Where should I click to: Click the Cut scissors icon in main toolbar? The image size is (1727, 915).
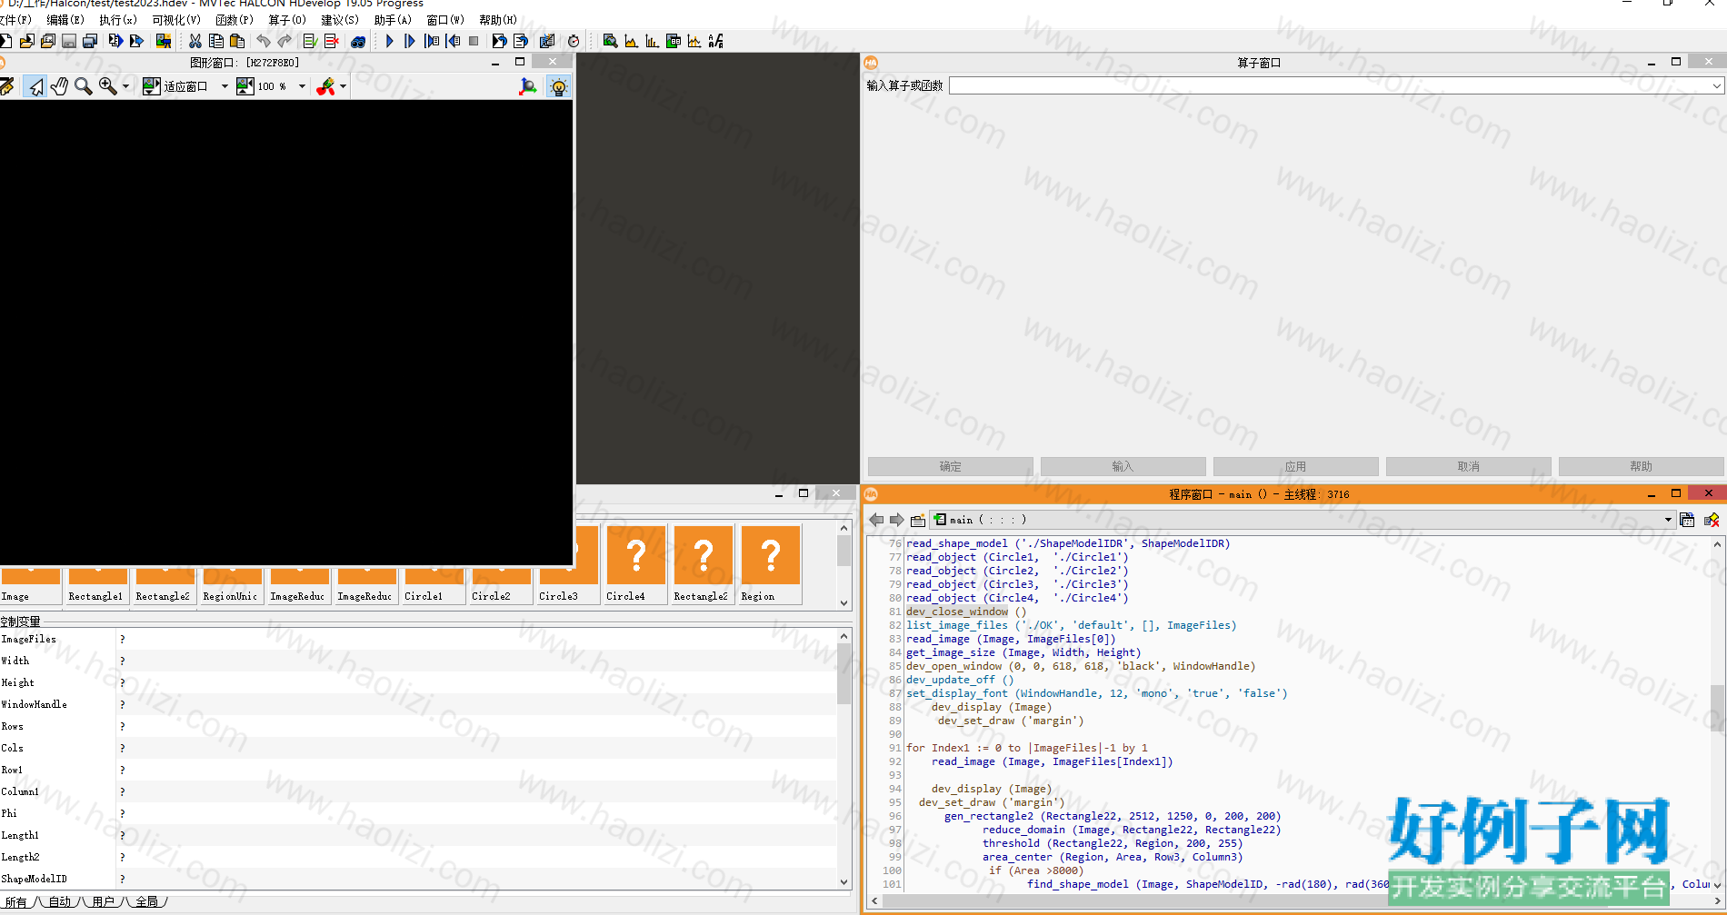(x=195, y=41)
